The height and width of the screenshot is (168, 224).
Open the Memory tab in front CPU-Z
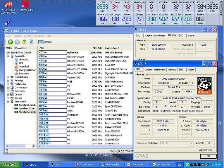(x=172, y=70)
